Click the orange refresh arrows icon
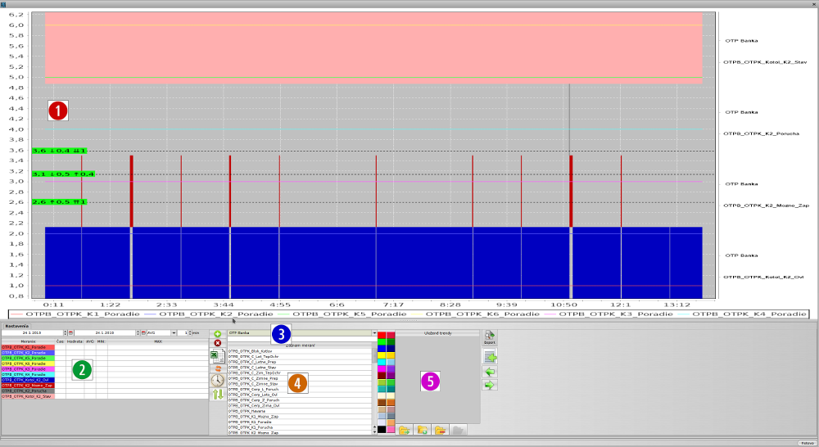The height and width of the screenshot is (447, 819). (217, 368)
